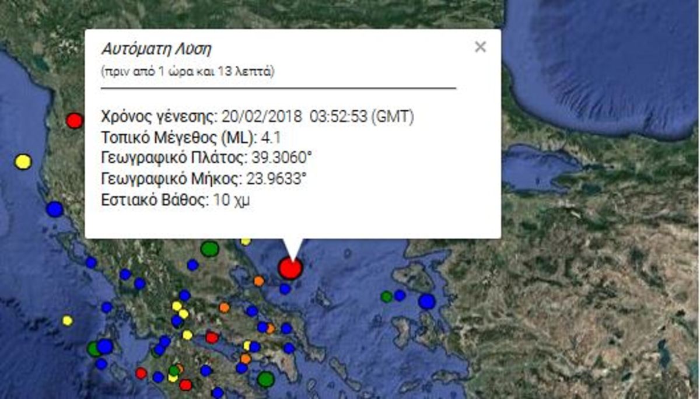Select the blue marker directly beneath the red epicenter
Viewport: 700px width, 399px height.
285,289
